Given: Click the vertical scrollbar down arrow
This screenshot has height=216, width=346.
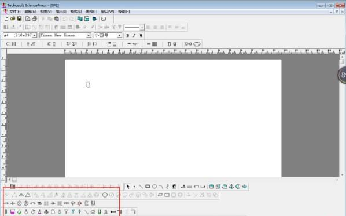Looking at the screenshot, I should (x=343, y=175).
